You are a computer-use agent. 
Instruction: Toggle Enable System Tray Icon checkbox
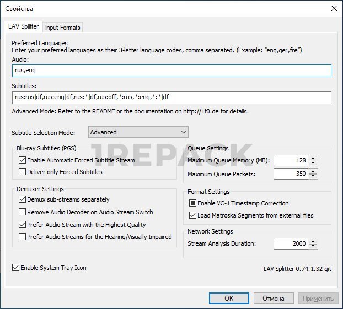click(x=15, y=268)
